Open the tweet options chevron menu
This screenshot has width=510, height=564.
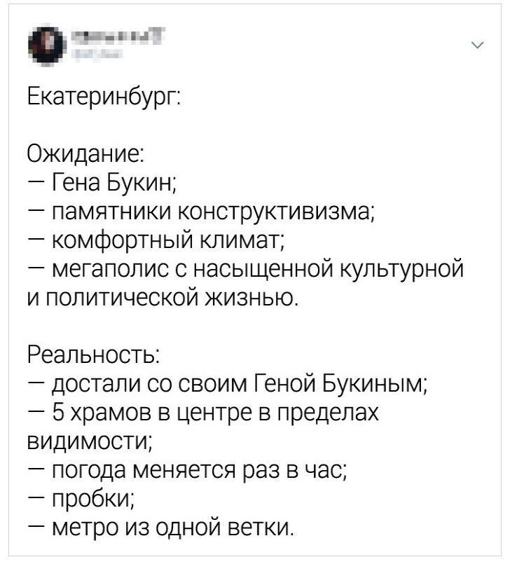coord(477,46)
